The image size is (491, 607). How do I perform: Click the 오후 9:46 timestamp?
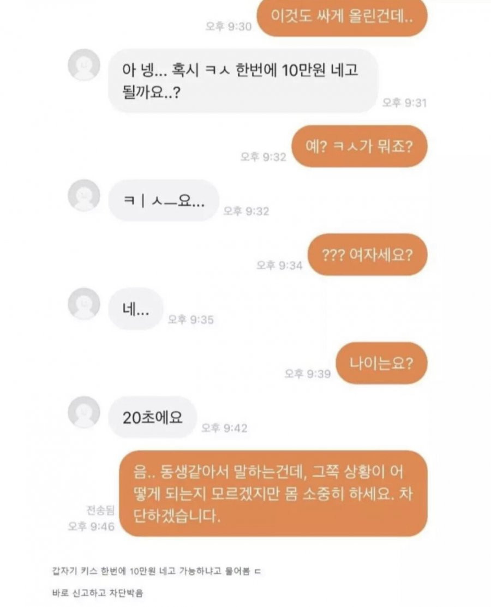pos(92,526)
